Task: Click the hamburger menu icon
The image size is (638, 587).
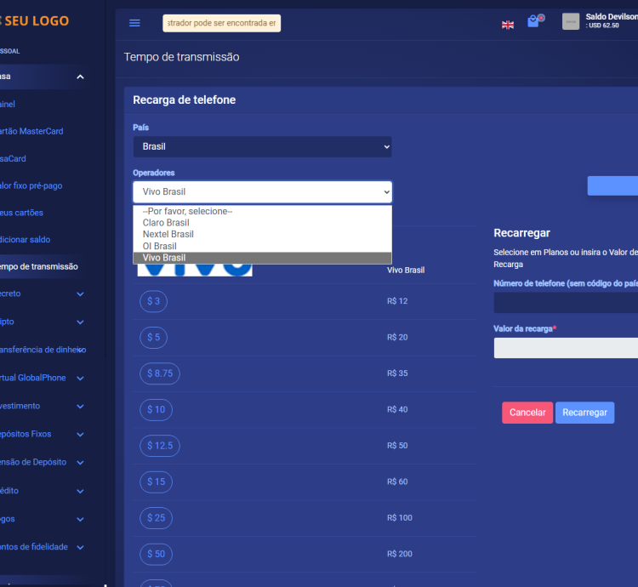Action: 134,23
